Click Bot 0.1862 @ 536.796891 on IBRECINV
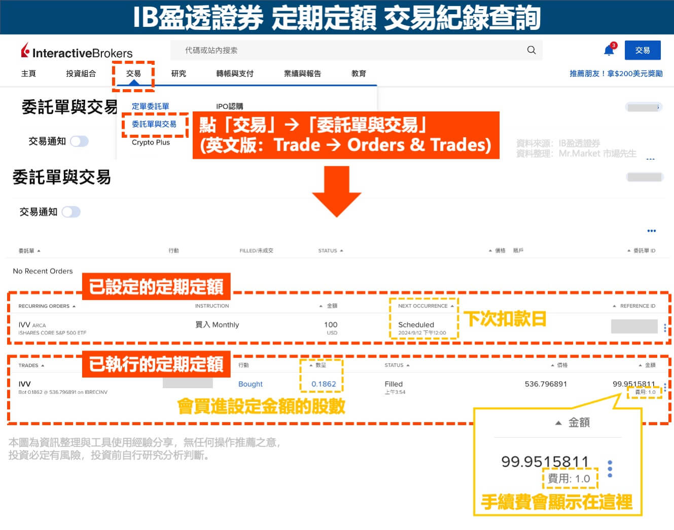The image size is (674, 530). pyautogui.click(x=63, y=392)
